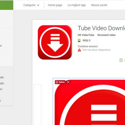Click the PEGI 3 text label
Screen dimensions: 125x125
pos(86,41)
